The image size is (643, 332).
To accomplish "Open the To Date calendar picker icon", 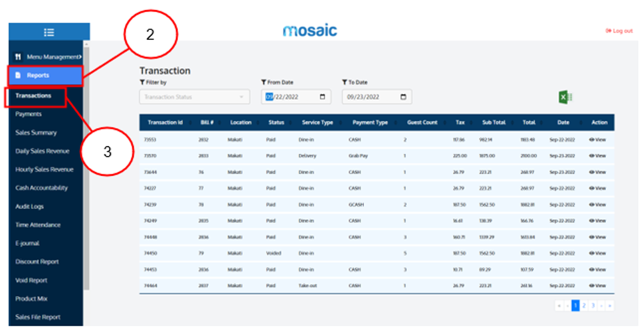I will 403,97.
